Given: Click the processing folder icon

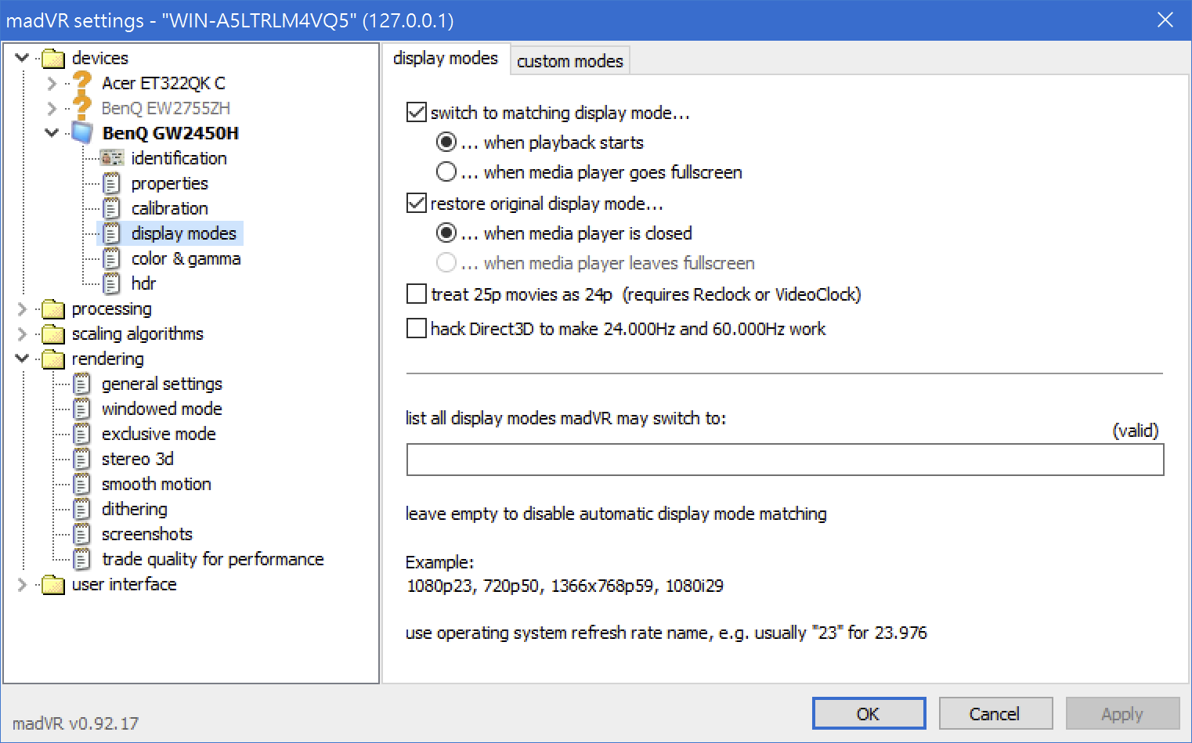Looking at the screenshot, I should (53, 309).
